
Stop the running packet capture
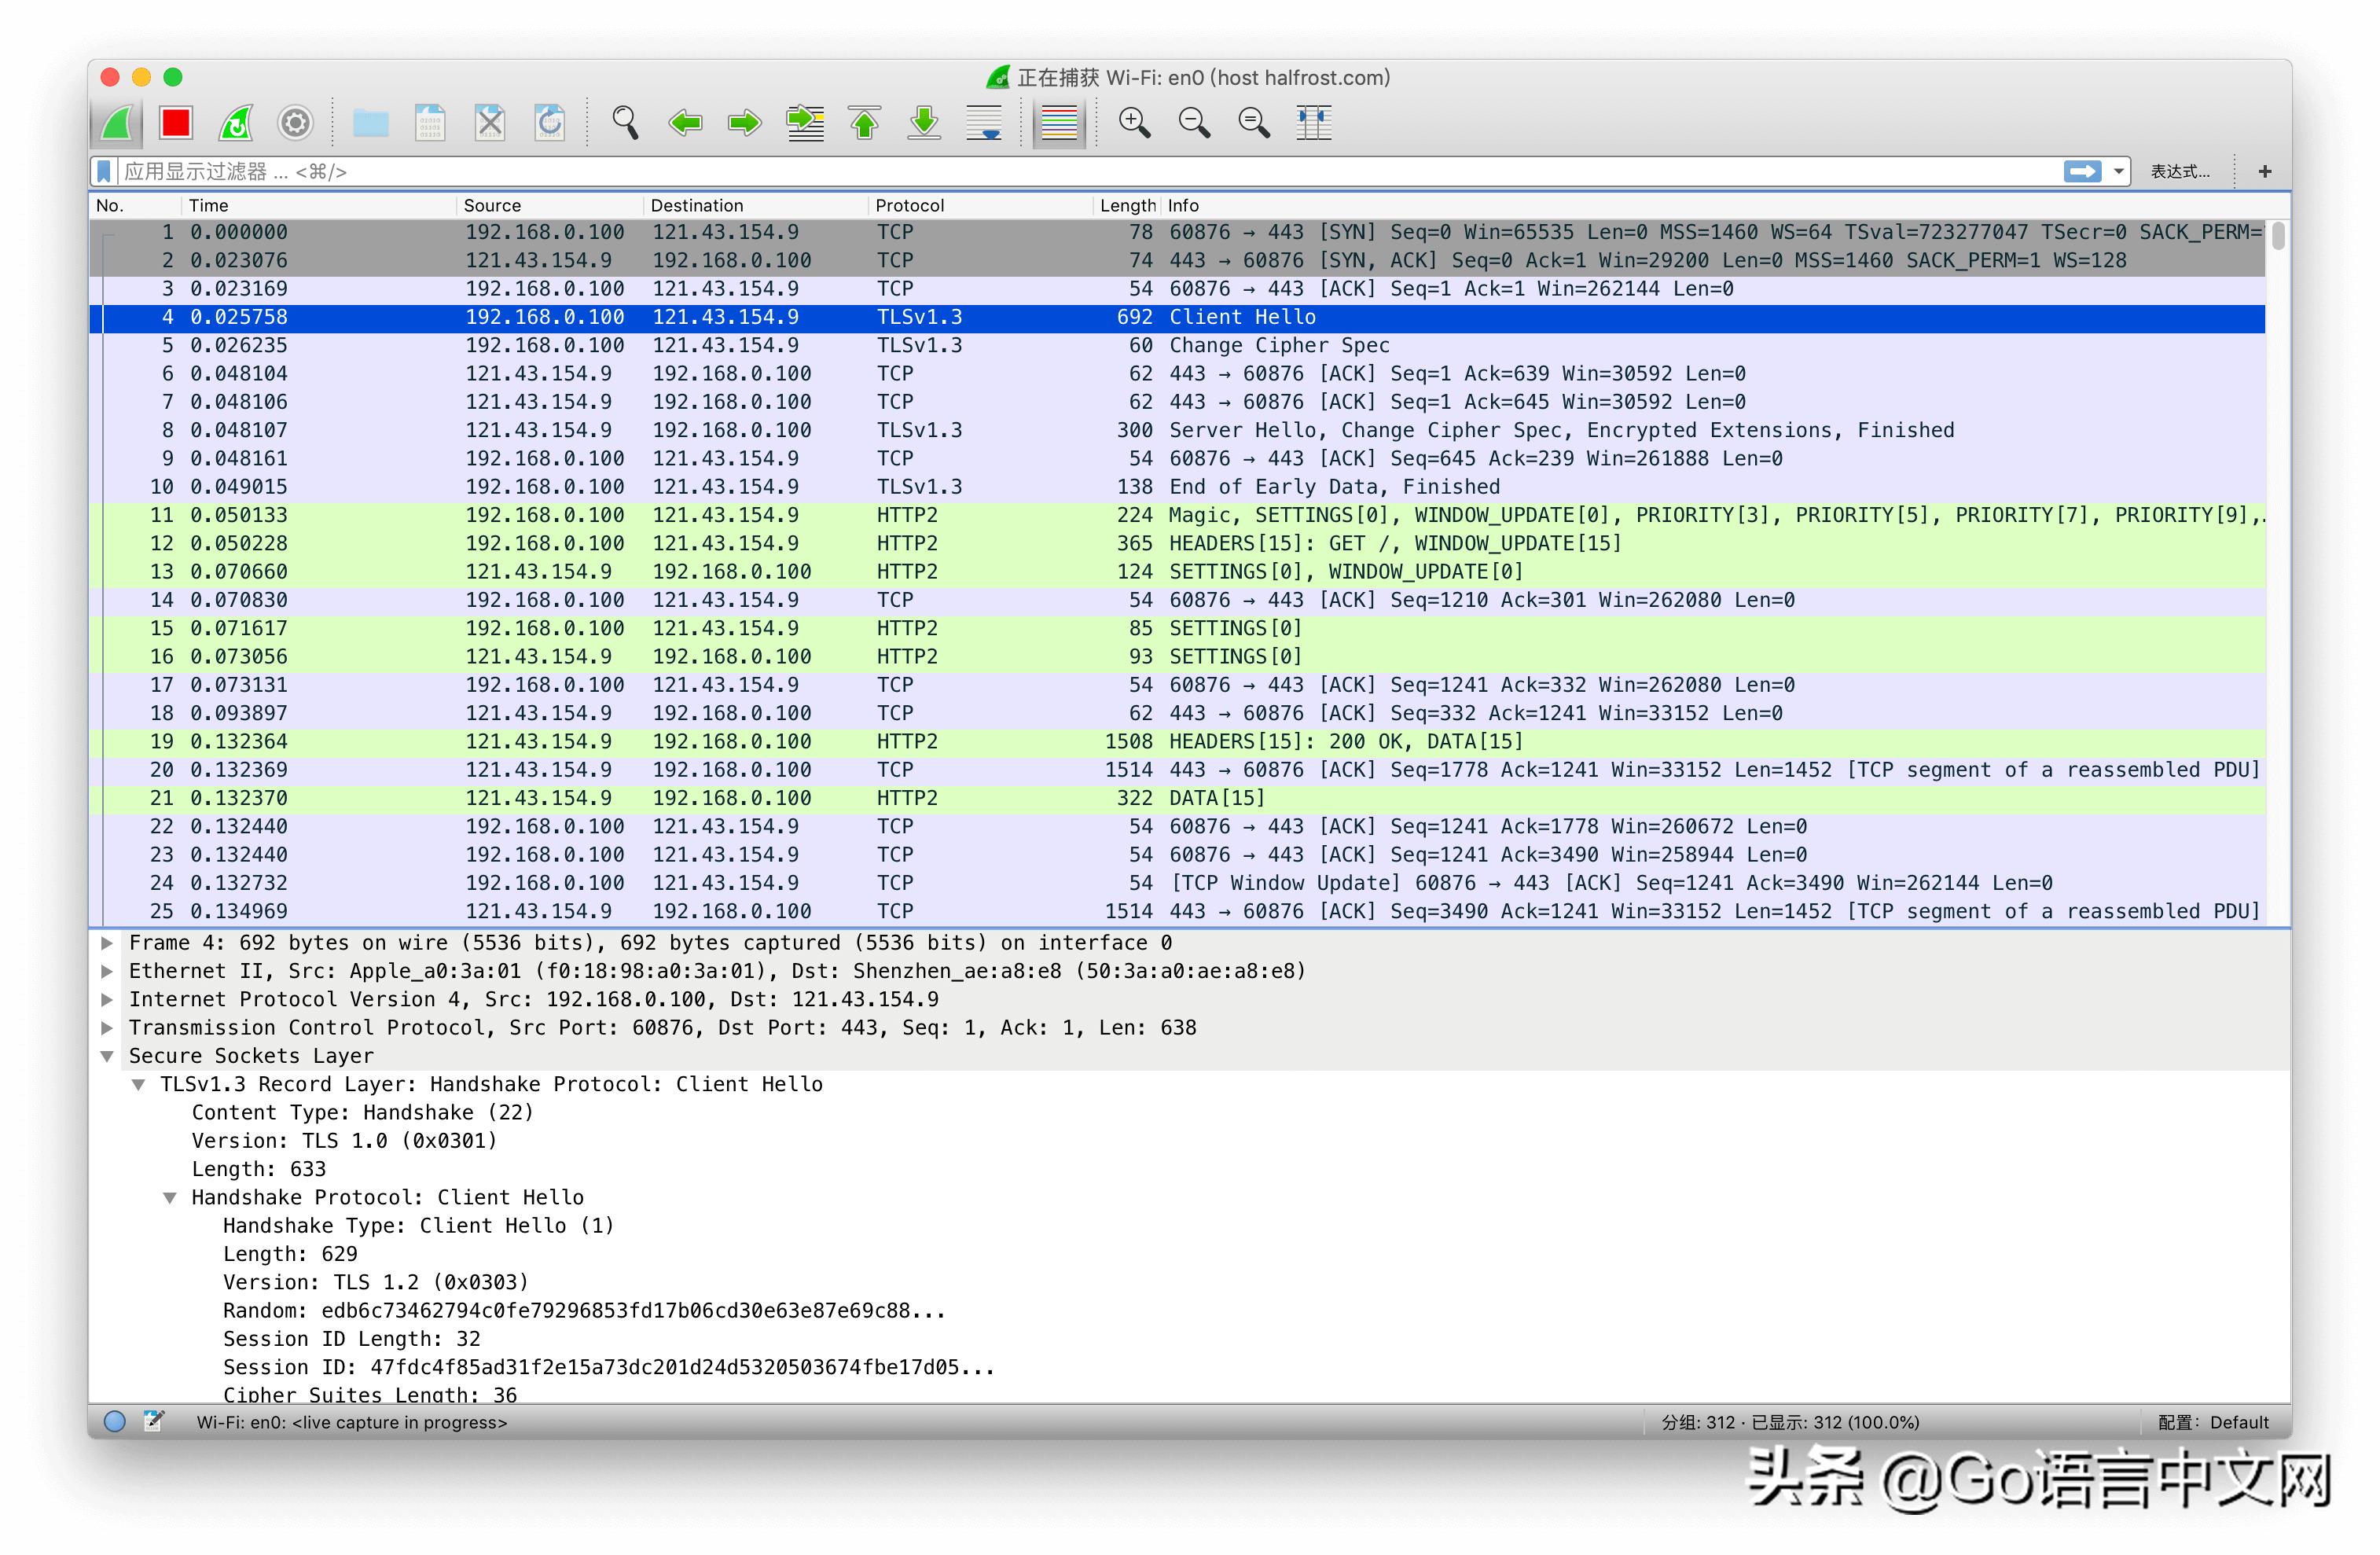click(x=176, y=123)
